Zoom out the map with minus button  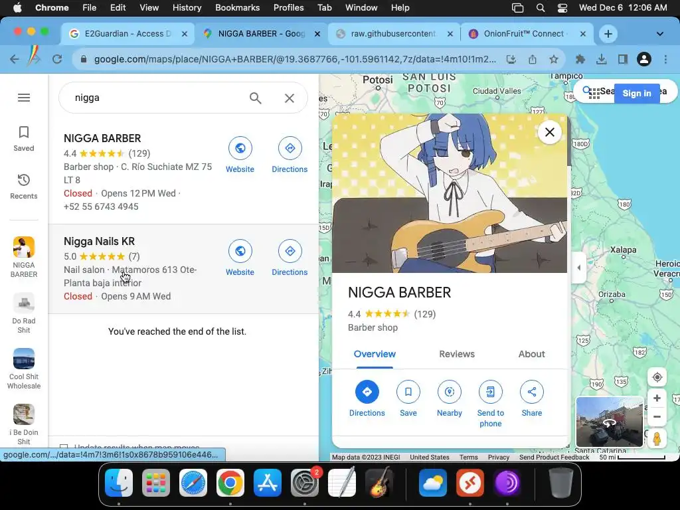coord(657,417)
